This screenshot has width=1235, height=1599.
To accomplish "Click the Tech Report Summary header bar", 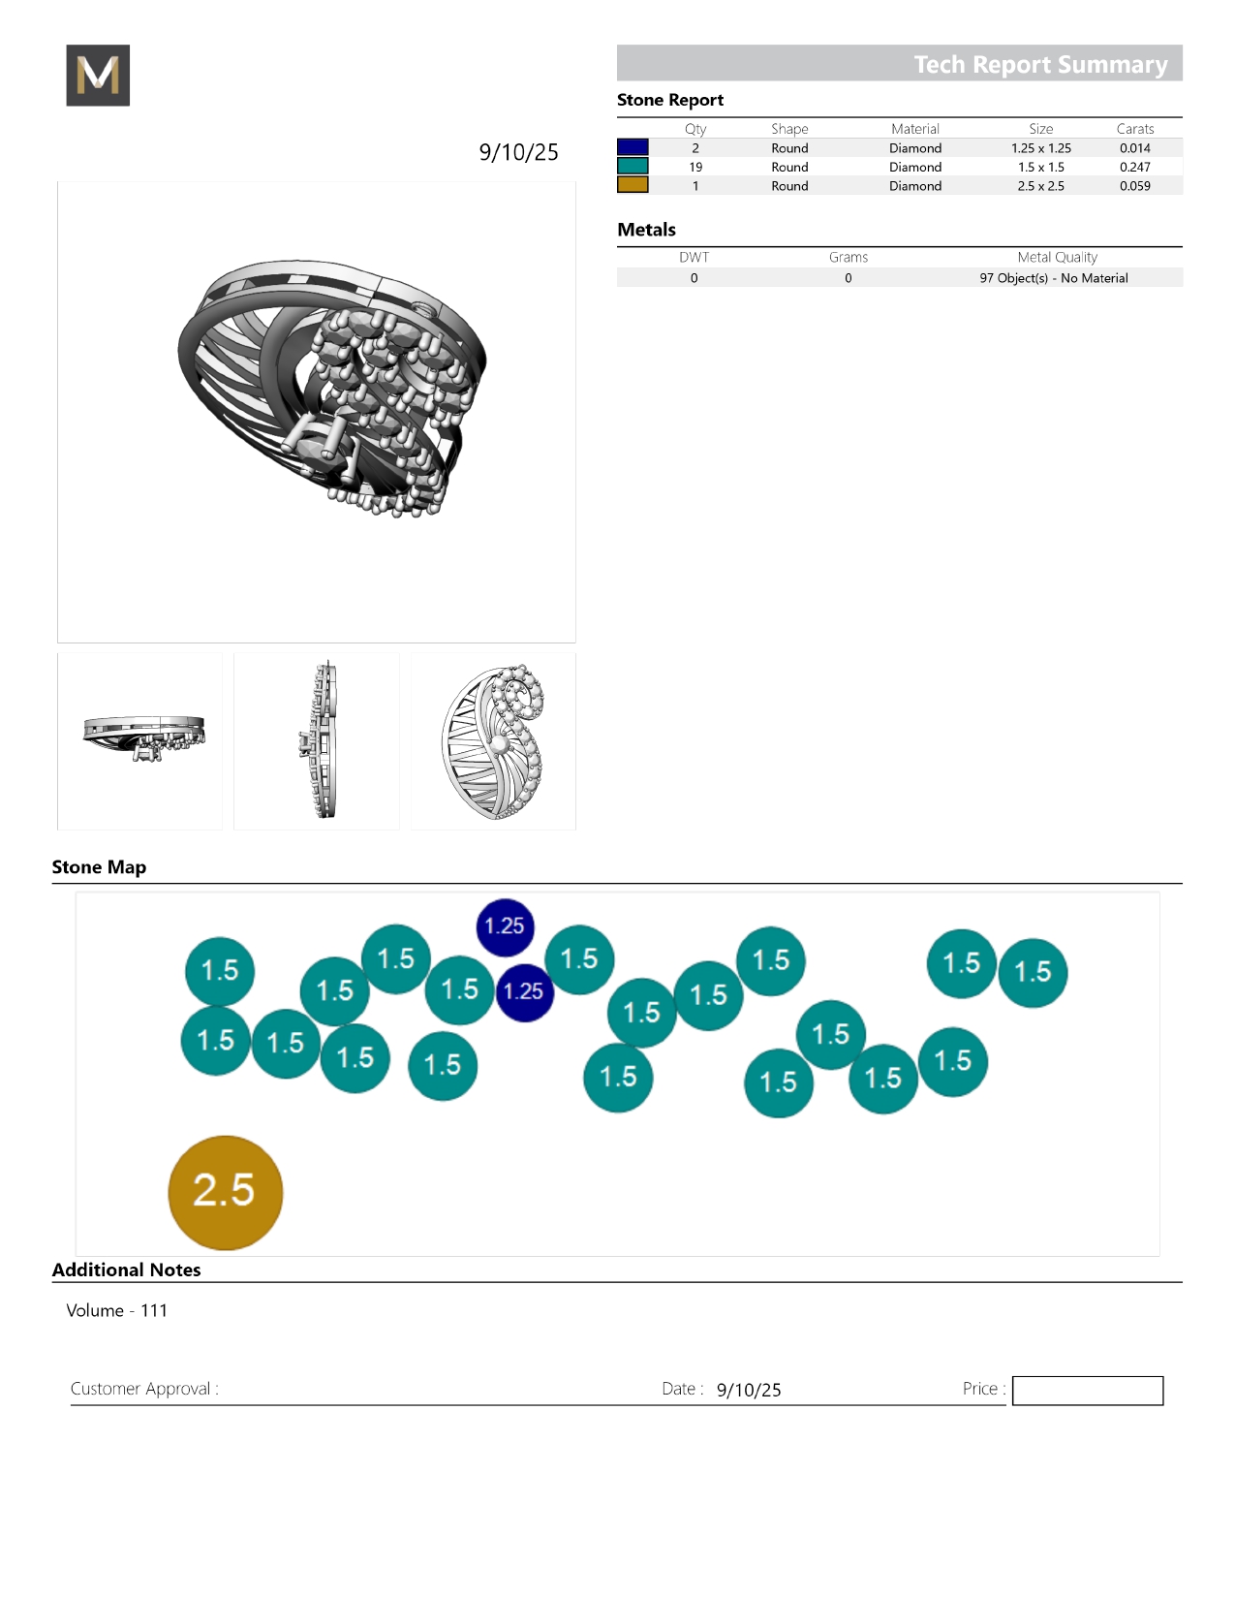I will coord(899,64).
